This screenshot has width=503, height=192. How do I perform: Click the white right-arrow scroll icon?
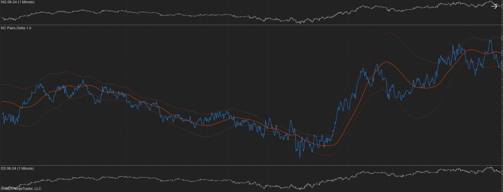[494, 6]
